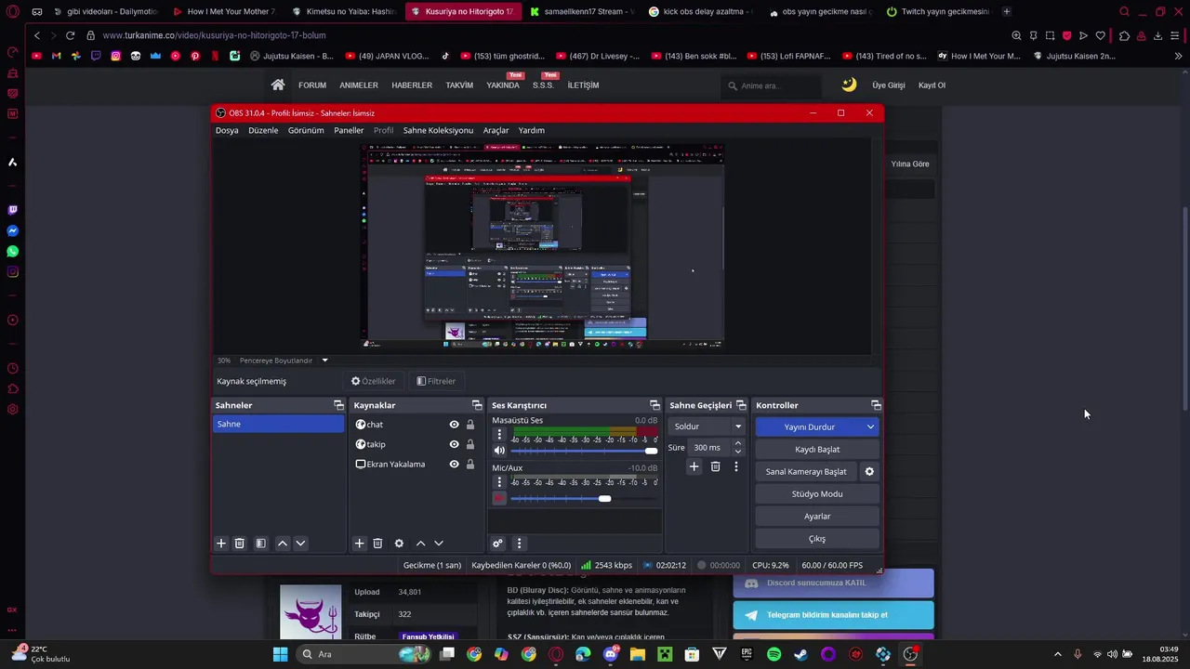Open advanced audio properties gears icon

[x=498, y=544]
